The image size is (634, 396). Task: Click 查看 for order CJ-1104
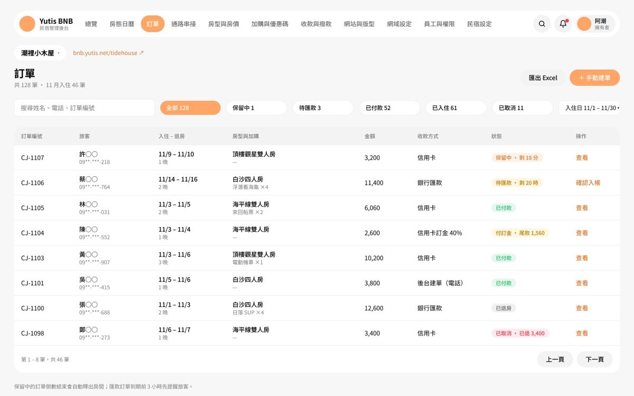(x=582, y=233)
